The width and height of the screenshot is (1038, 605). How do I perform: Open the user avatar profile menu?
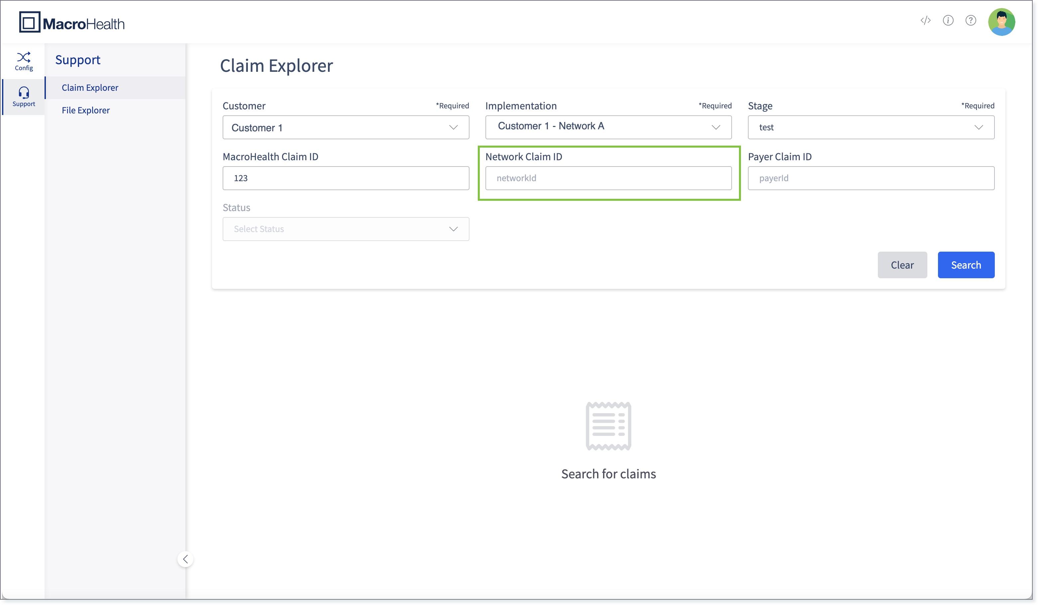[1001, 22]
